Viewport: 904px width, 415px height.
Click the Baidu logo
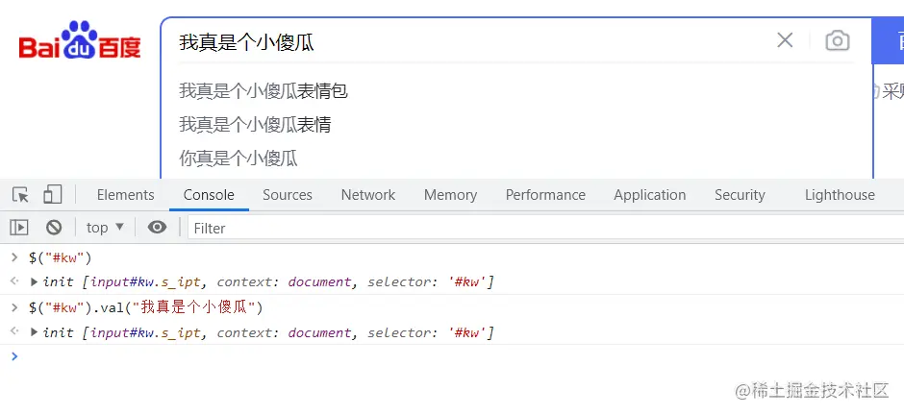click(80, 41)
